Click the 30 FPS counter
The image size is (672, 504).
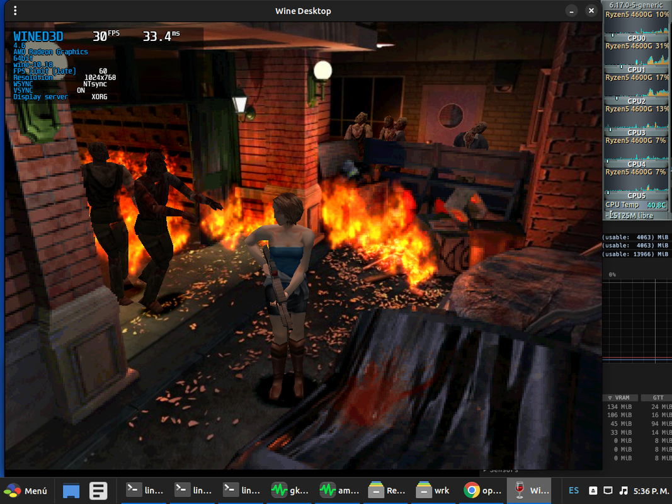106,35
